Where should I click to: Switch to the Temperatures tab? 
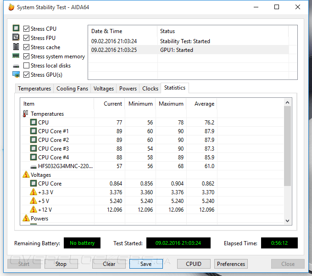click(x=34, y=89)
